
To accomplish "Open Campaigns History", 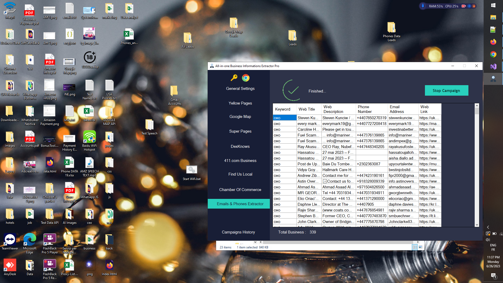I will coord(238,232).
